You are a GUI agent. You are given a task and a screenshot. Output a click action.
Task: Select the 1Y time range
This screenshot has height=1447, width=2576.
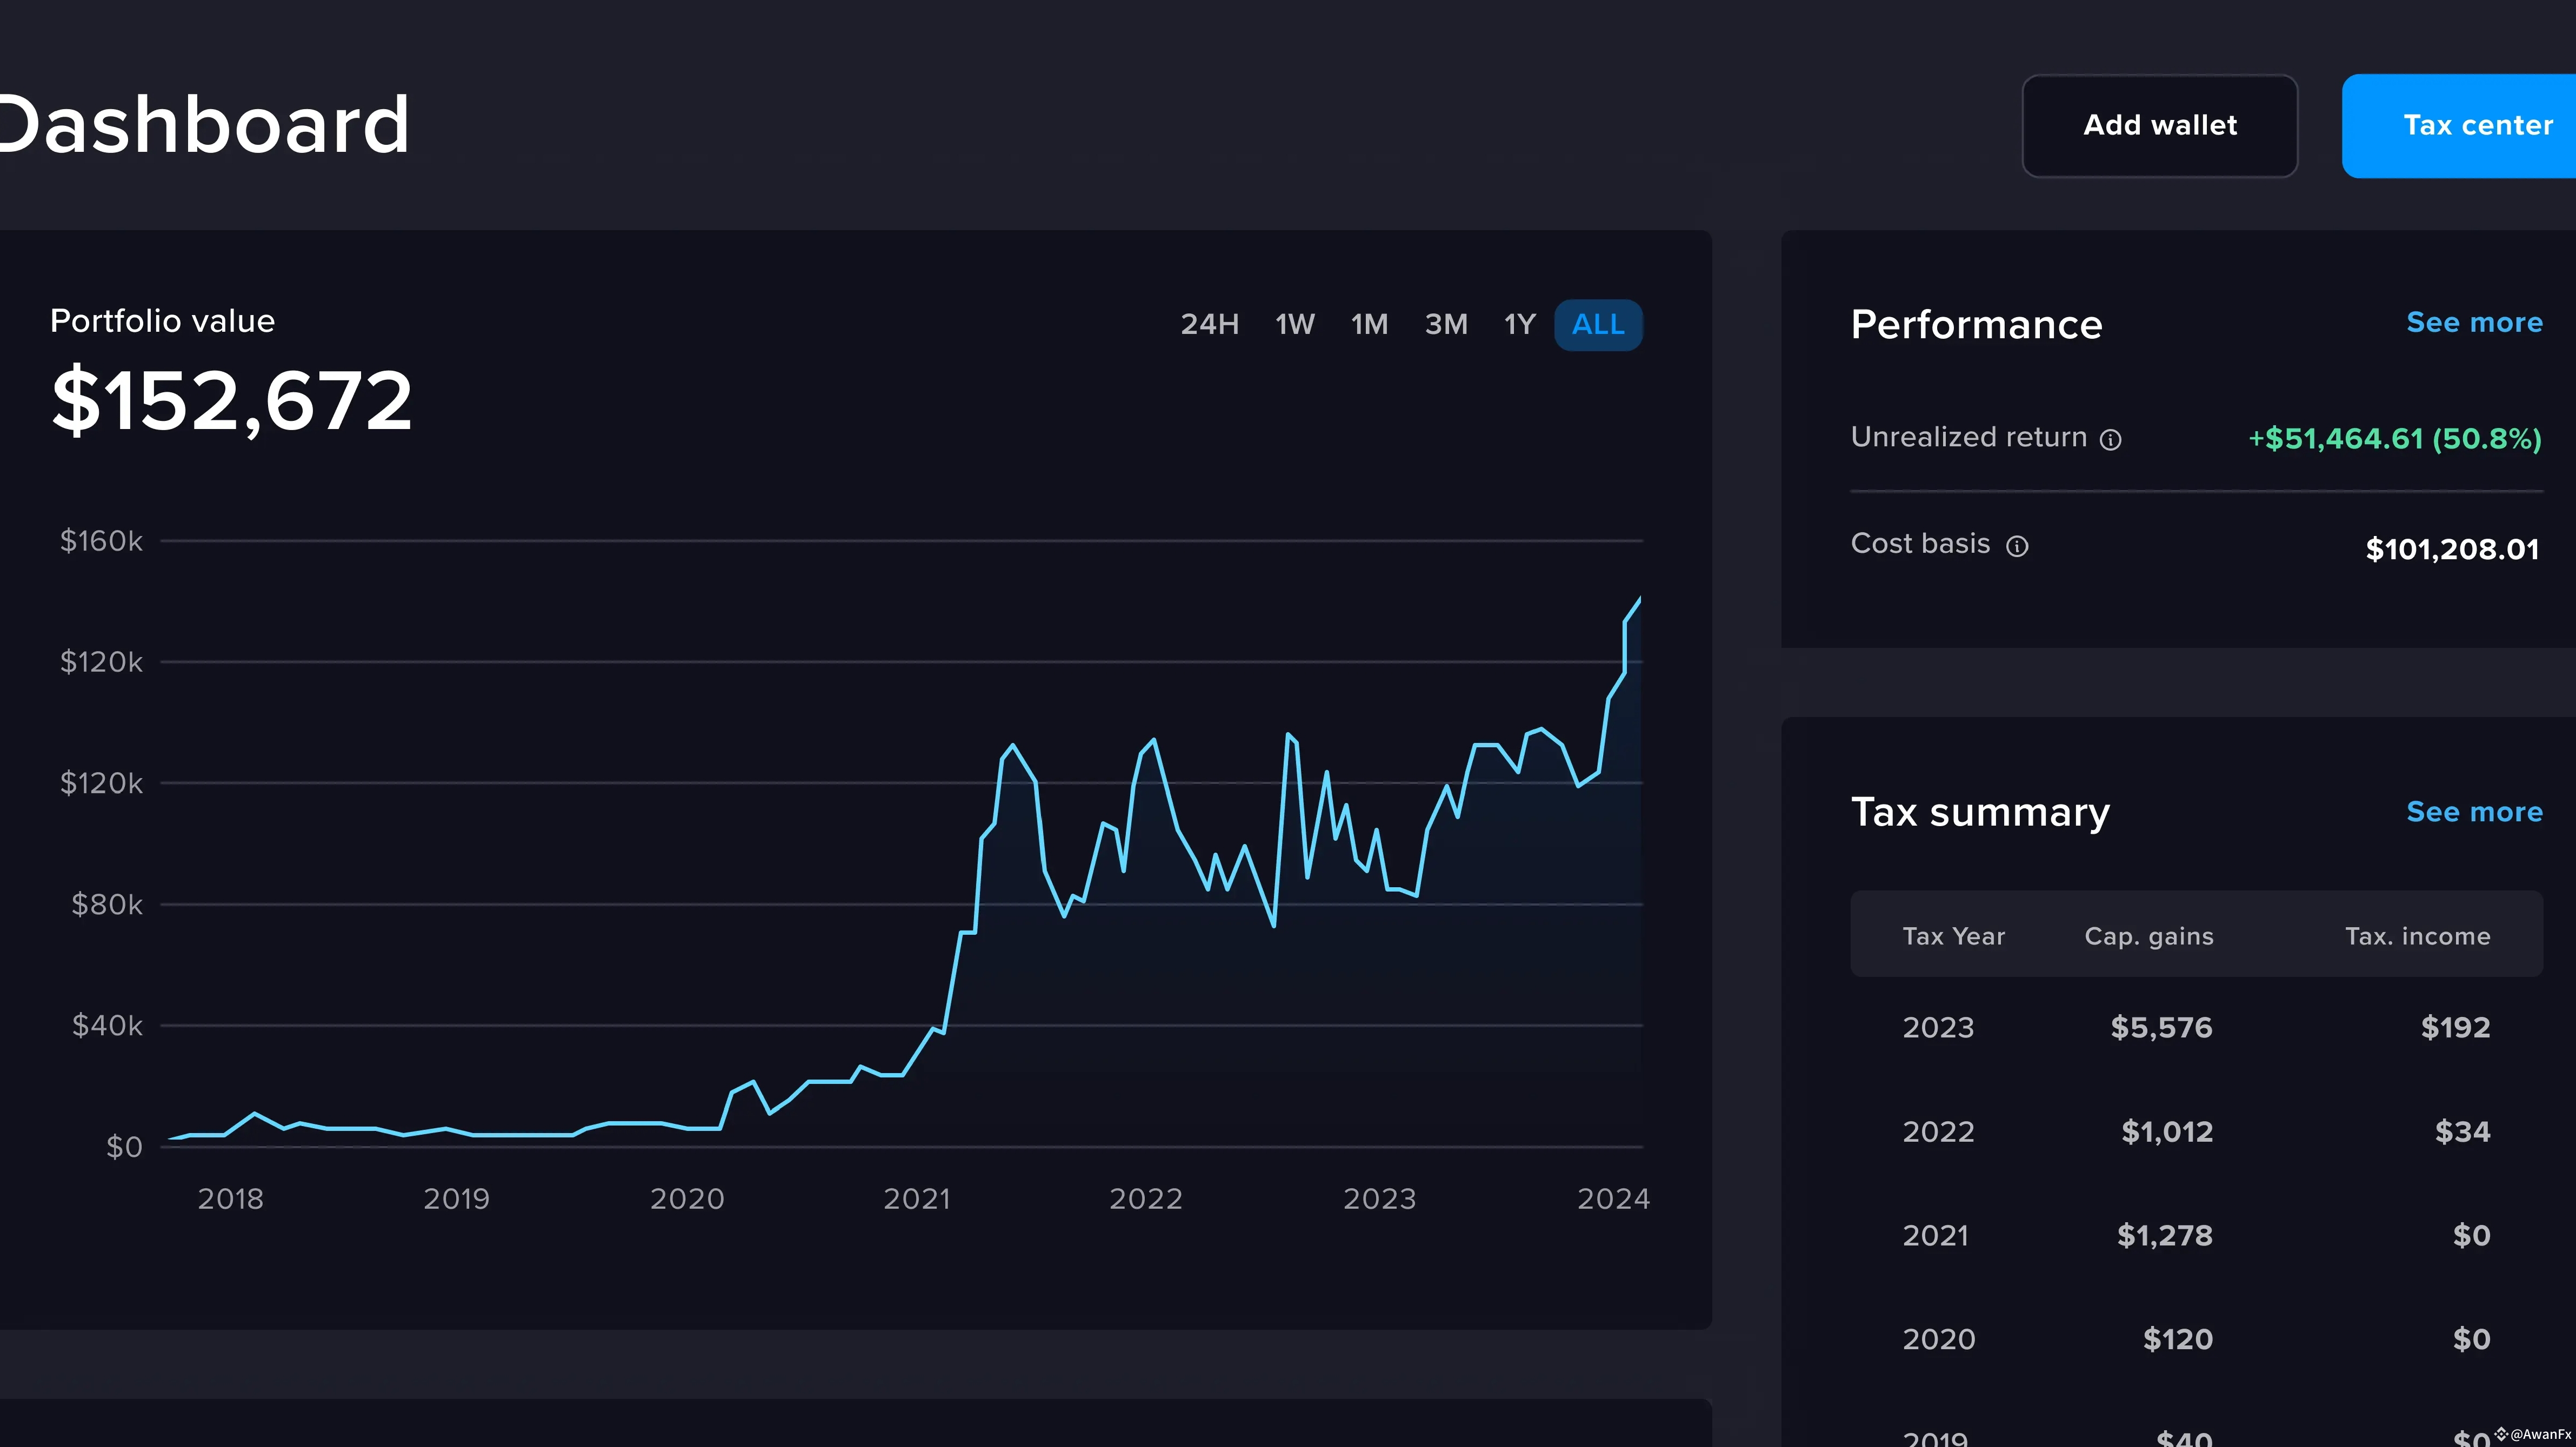[x=1519, y=325]
